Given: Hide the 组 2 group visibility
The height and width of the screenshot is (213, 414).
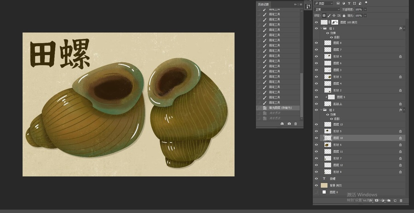Looking at the screenshot, I should [x=316, y=110].
